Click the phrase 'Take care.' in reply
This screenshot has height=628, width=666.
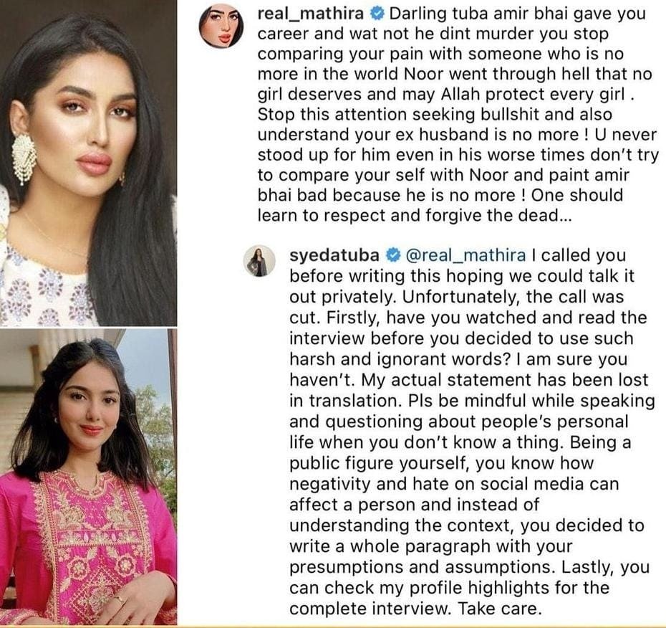500,609
